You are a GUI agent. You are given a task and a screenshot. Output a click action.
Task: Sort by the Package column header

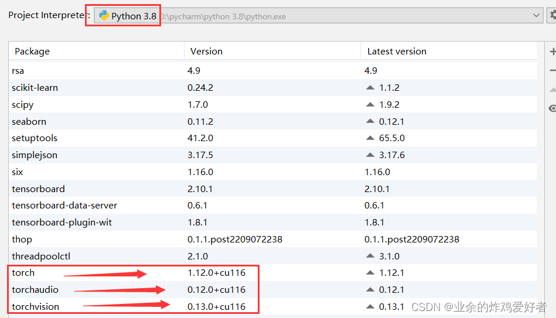coord(97,51)
